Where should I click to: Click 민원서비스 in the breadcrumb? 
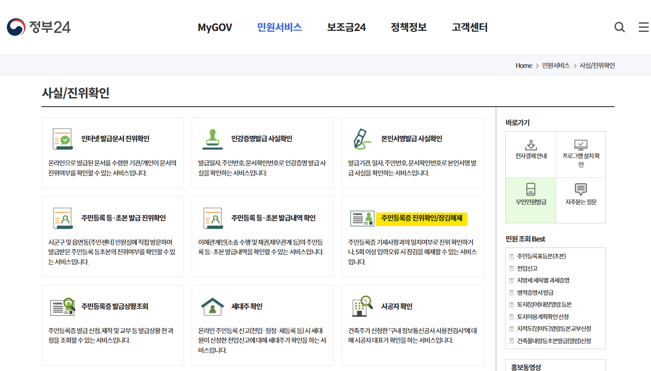[556, 66]
